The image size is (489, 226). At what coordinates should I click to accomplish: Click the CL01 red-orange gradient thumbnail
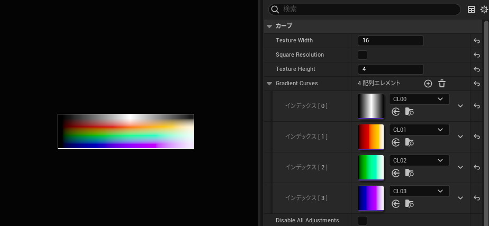[370, 137]
